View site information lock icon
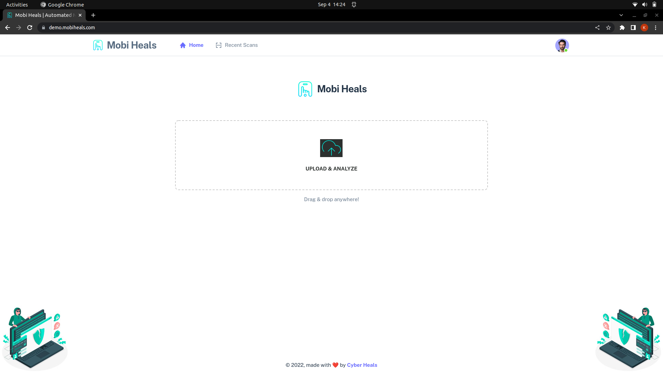Screen dimensions: 663x372 click(x=44, y=28)
